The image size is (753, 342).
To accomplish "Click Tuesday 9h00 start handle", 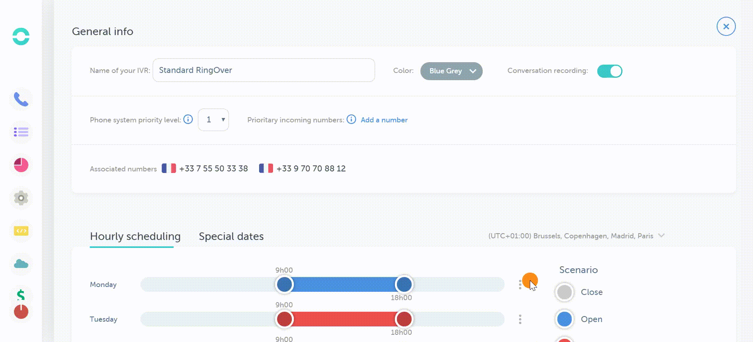I will point(284,319).
